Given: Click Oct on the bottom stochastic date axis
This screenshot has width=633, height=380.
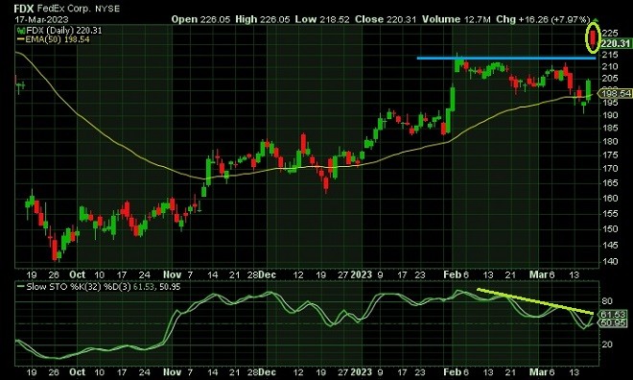Looking at the screenshot, I should pyautogui.click(x=77, y=372).
